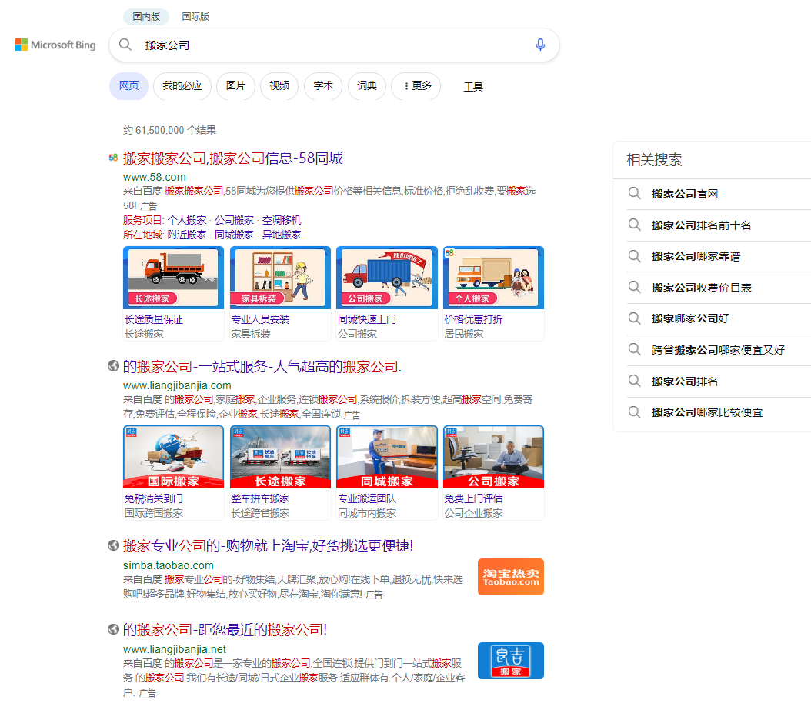Open result title 搬家搬家公司,搬家公司信息-58同城
This screenshot has width=811, height=703.
[232, 158]
